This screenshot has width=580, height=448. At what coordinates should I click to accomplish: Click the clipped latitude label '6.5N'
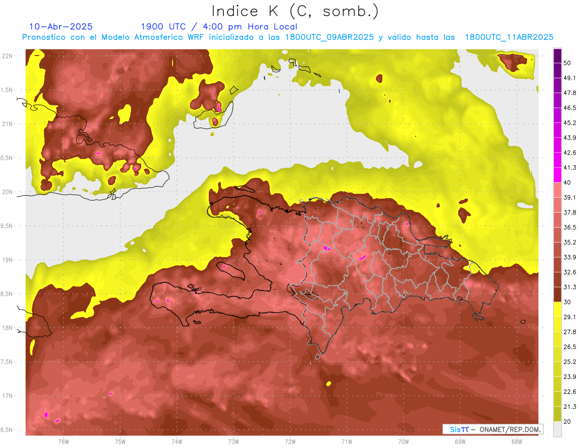click(x=6, y=430)
